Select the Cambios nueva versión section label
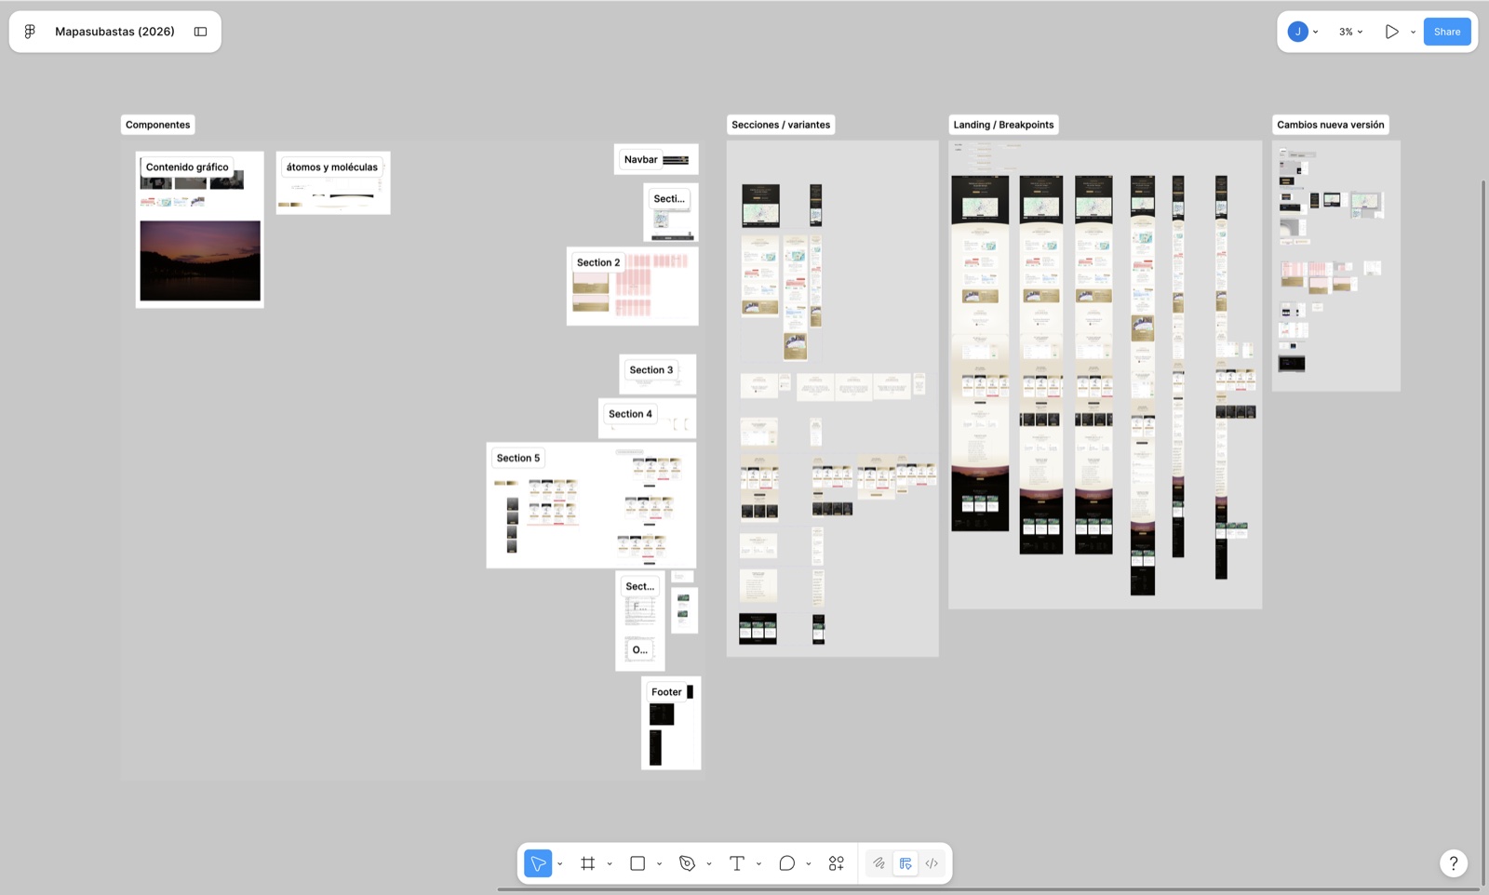 [x=1330, y=125]
